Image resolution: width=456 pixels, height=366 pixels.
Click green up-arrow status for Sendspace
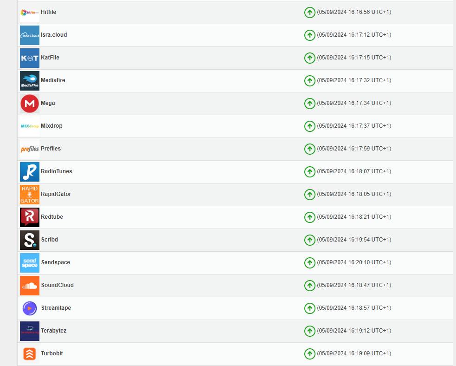(310, 262)
